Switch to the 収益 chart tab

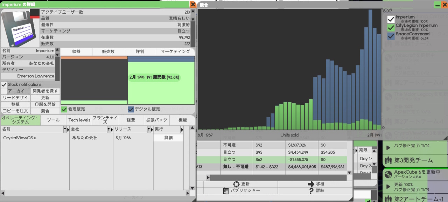[76, 52]
